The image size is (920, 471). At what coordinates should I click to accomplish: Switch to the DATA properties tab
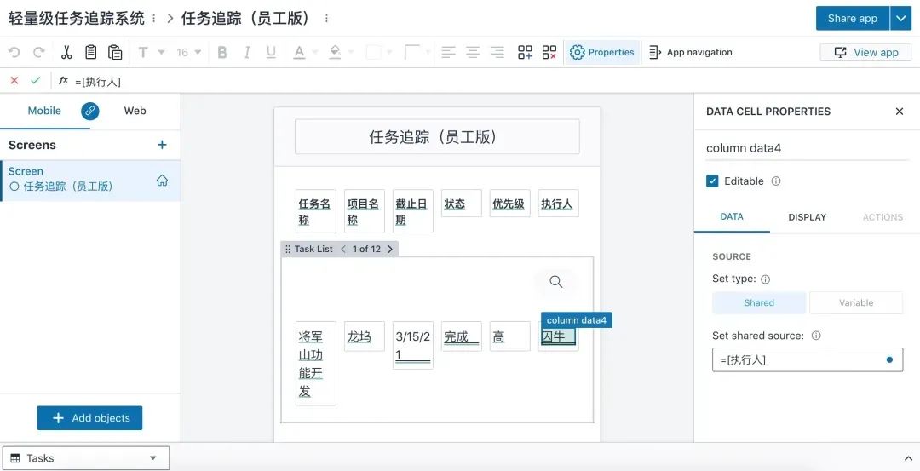pyautogui.click(x=732, y=217)
